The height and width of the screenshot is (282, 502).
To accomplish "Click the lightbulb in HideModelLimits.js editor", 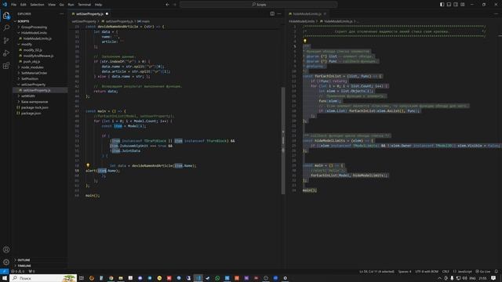I will click(305, 41).
